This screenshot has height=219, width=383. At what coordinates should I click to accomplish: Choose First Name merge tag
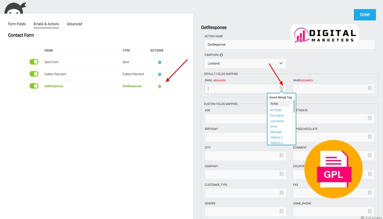pos(277,115)
